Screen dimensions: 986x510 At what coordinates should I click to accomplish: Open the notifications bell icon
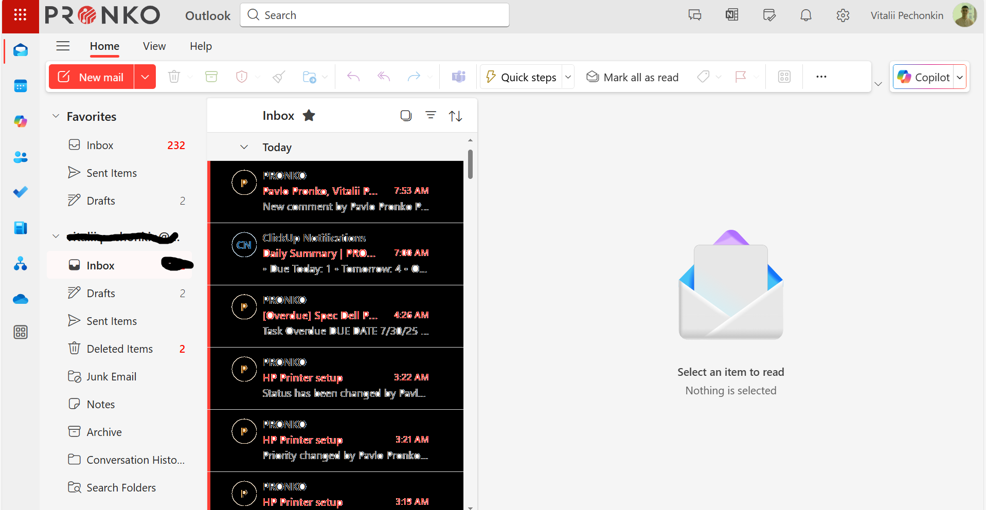(806, 15)
